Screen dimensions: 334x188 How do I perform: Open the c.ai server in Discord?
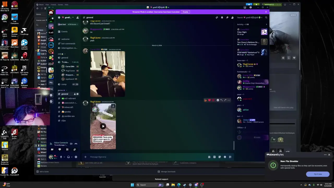tap(51, 32)
